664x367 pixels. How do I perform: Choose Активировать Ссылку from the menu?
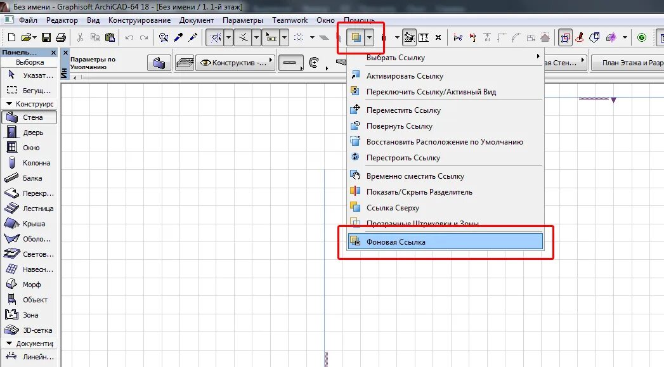(445, 76)
